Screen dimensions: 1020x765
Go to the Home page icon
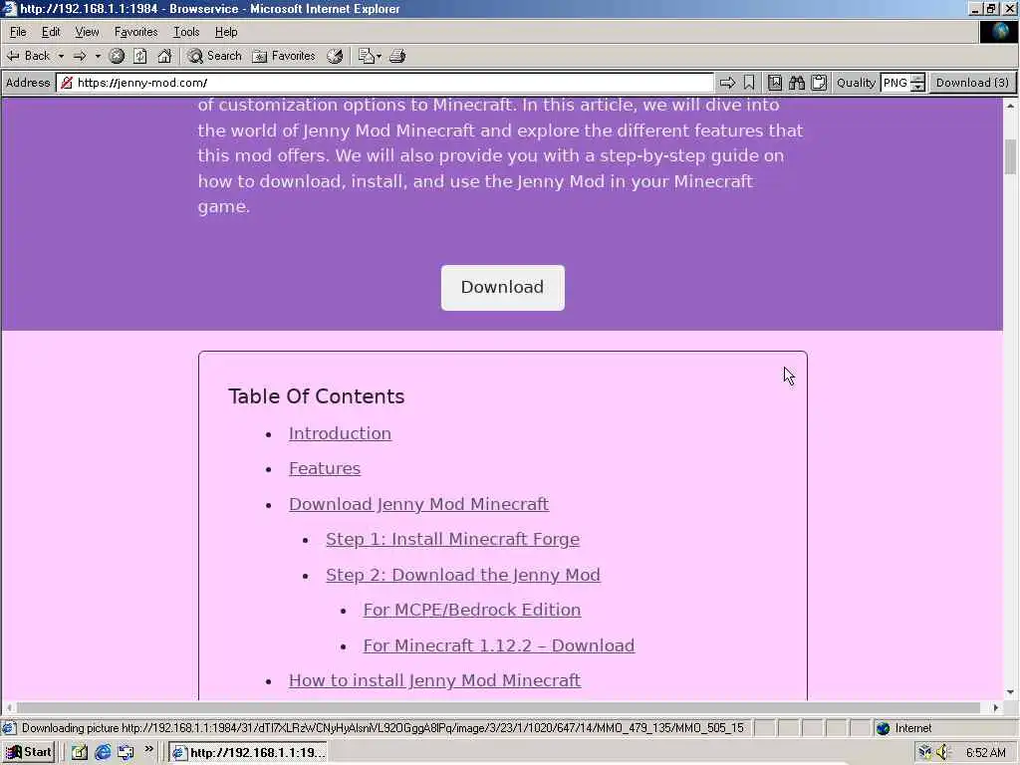point(164,56)
